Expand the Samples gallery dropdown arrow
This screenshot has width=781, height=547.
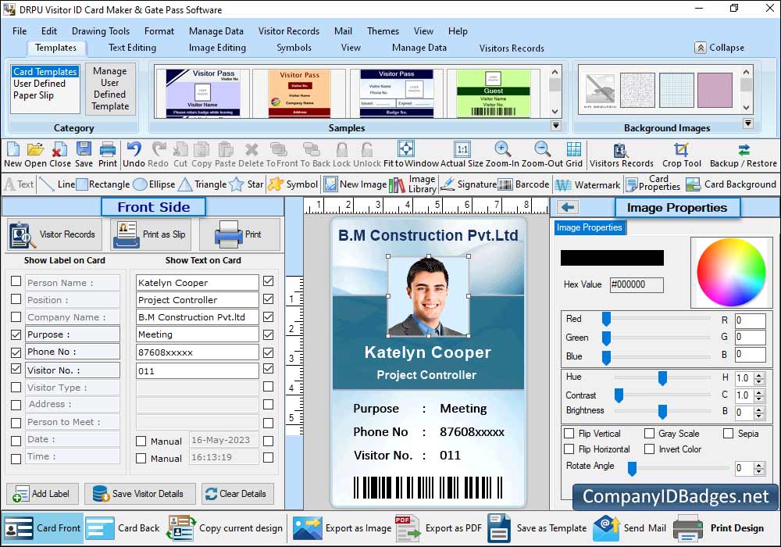[556, 126]
